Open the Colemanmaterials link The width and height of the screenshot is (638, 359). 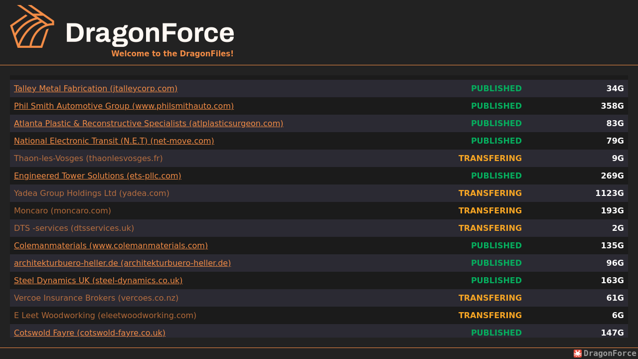point(111,245)
